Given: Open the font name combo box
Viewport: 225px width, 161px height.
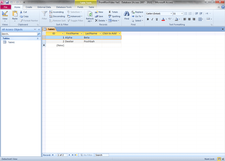Looking at the screenshot, I should point(159,13).
